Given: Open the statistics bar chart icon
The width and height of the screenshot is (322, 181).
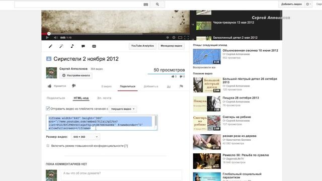Looking at the screenshot, I should coord(169,86).
